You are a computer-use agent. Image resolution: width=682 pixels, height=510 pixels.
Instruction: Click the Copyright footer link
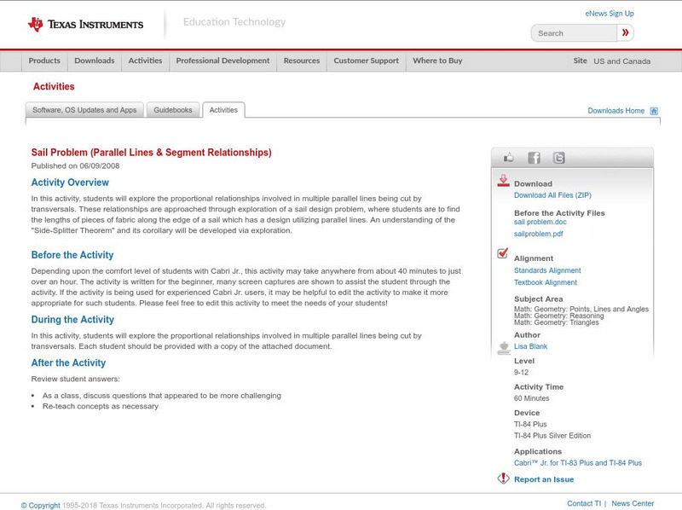click(40, 506)
